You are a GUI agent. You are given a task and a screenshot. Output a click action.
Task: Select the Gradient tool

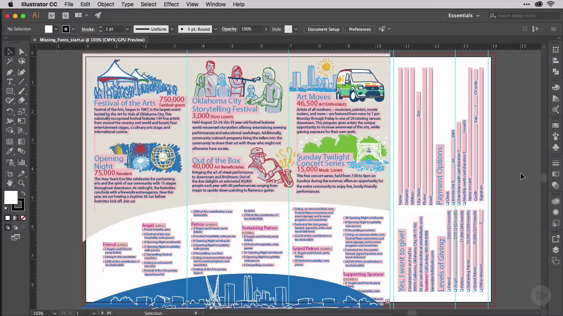pyautogui.click(x=22, y=142)
